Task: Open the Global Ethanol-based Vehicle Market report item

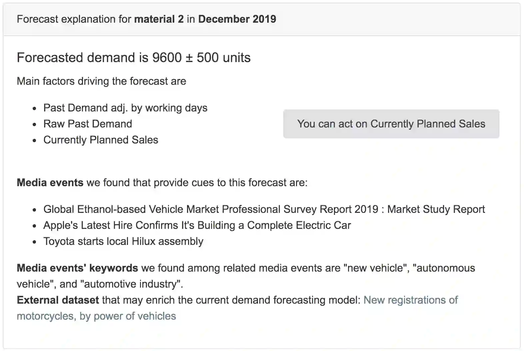Action: (x=264, y=209)
